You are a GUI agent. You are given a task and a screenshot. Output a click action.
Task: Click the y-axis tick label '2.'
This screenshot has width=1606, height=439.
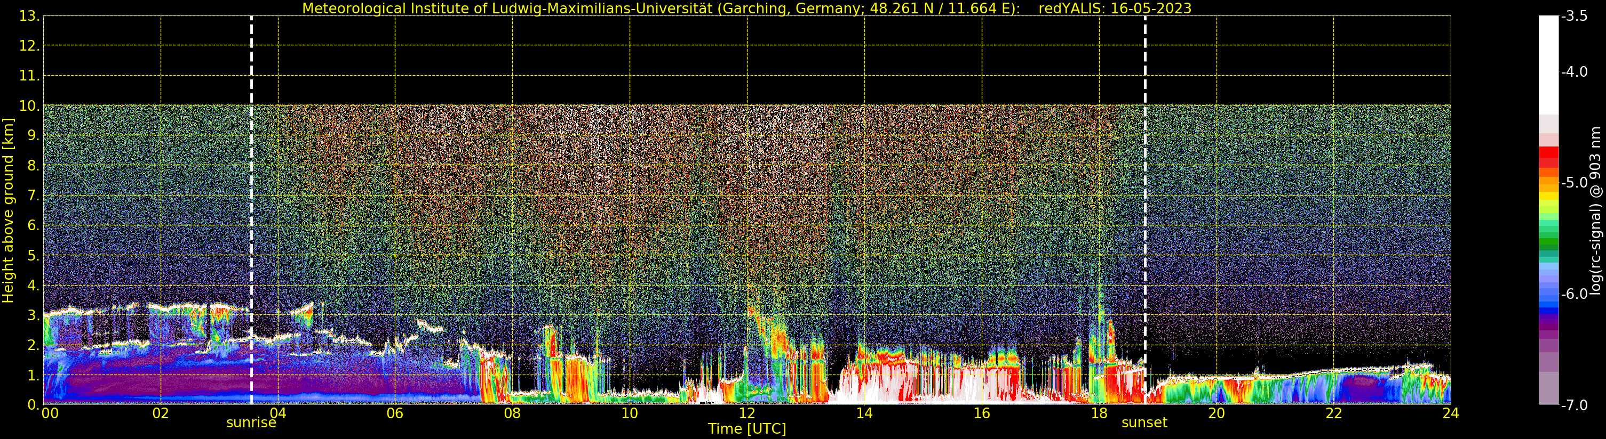33,345
